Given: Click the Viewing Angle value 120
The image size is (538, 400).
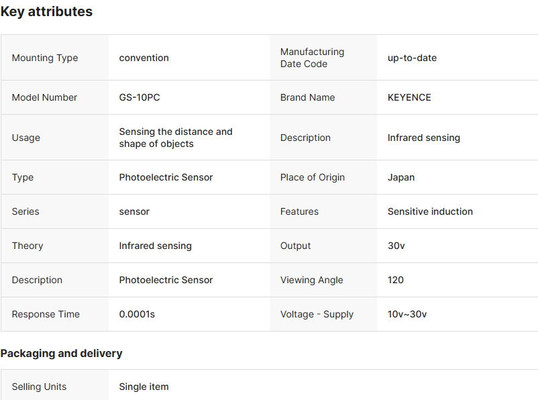Looking at the screenshot, I should pyautogui.click(x=396, y=280).
